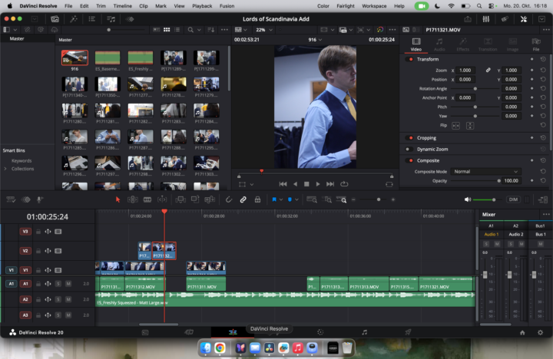Play the timeline forward
The image size is (553, 359).
(x=318, y=184)
